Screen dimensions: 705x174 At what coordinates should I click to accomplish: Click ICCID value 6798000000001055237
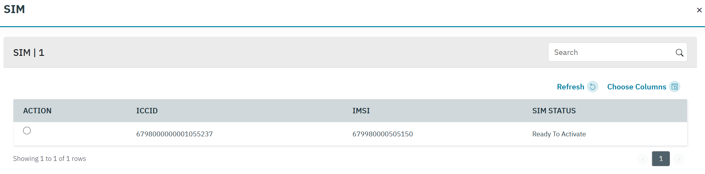click(174, 134)
